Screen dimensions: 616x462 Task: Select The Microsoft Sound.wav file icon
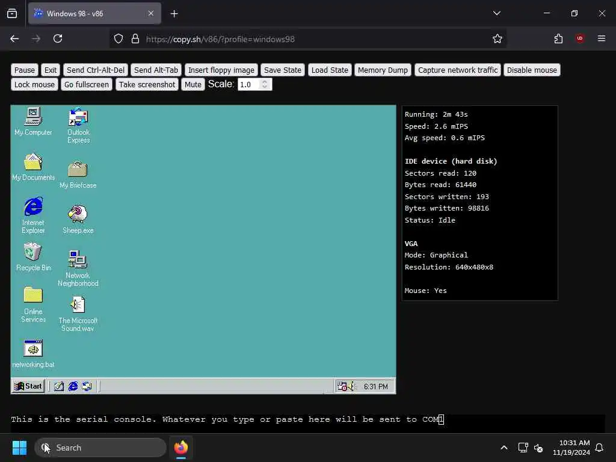78,314
